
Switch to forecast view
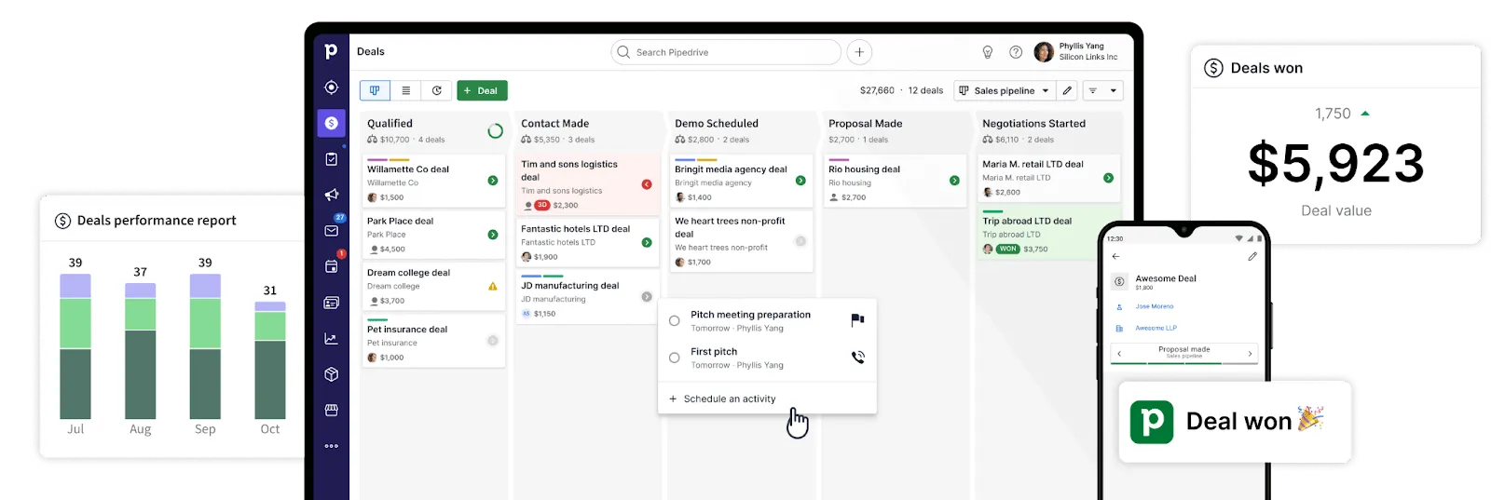click(436, 90)
